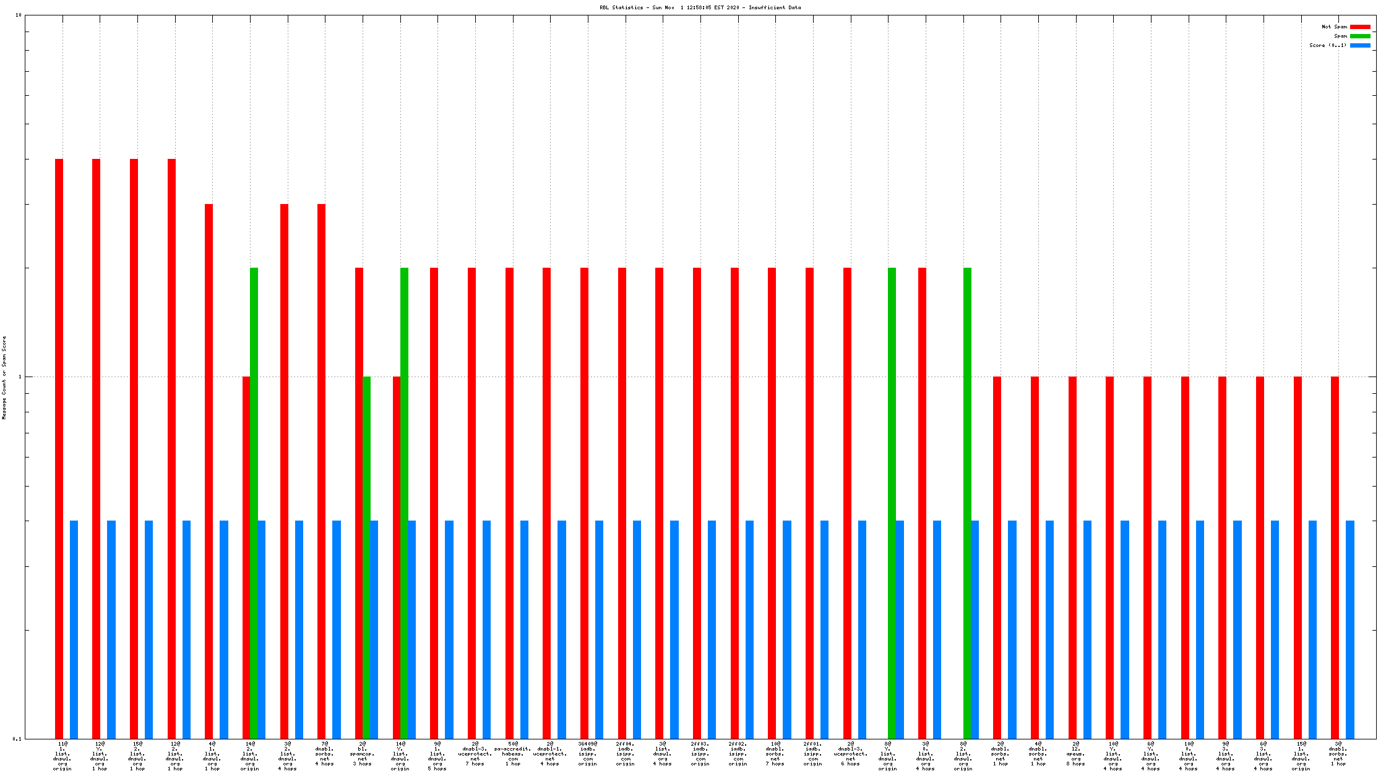Viewport: 1386px width, 779px height.
Task: Click the dnsbl.sorbs.net 7 hops label
Action: tap(775, 754)
